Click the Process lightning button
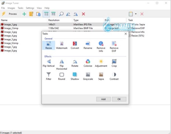 pos(9,14)
